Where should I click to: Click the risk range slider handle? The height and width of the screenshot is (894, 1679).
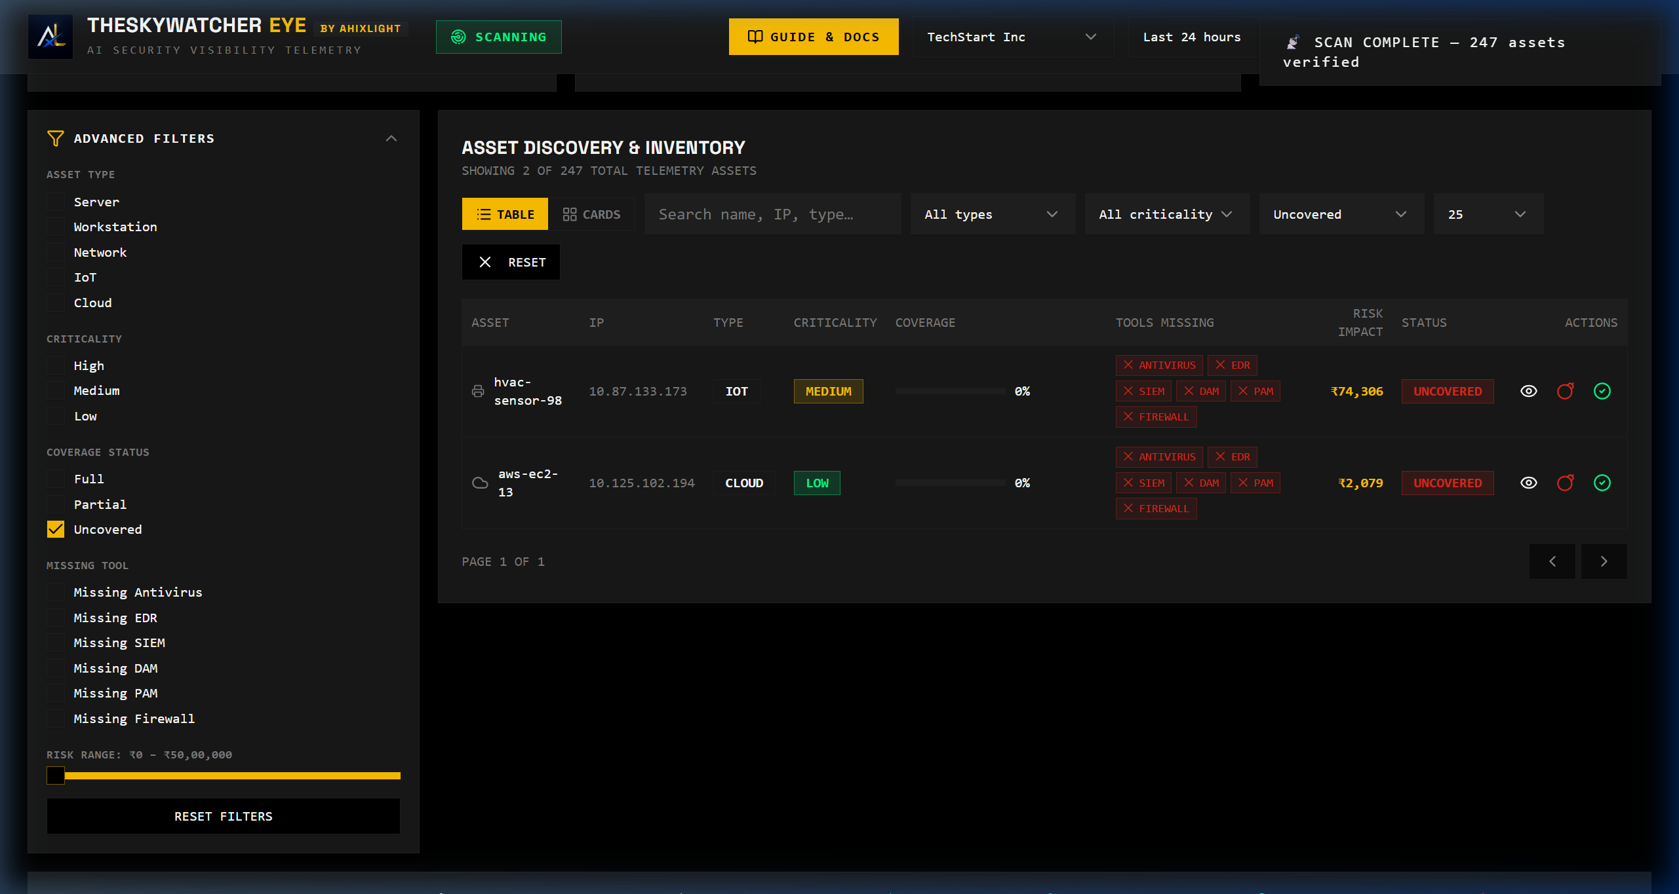tap(56, 775)
